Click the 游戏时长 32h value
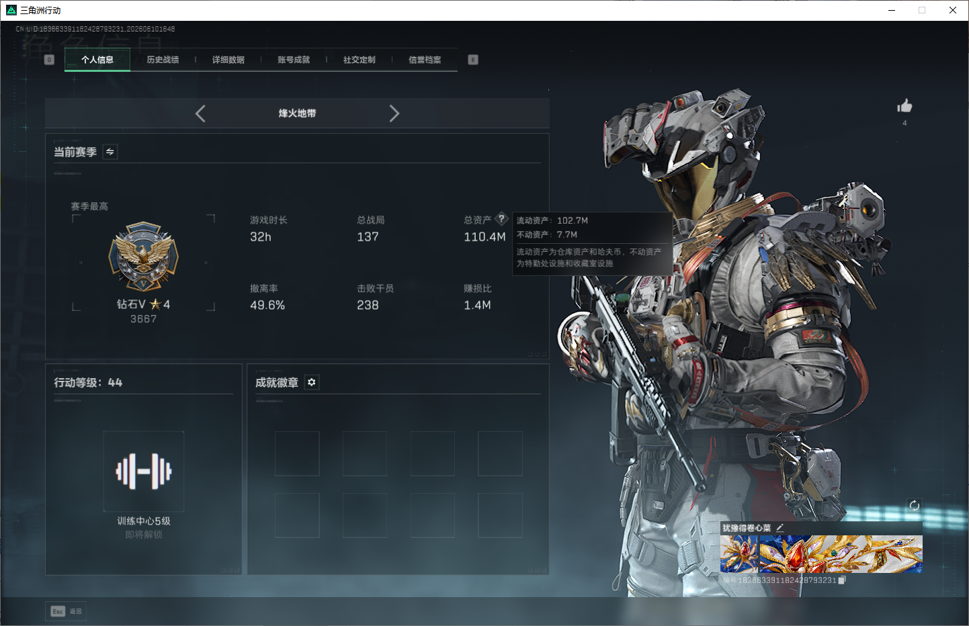 [x=261, y=237]
